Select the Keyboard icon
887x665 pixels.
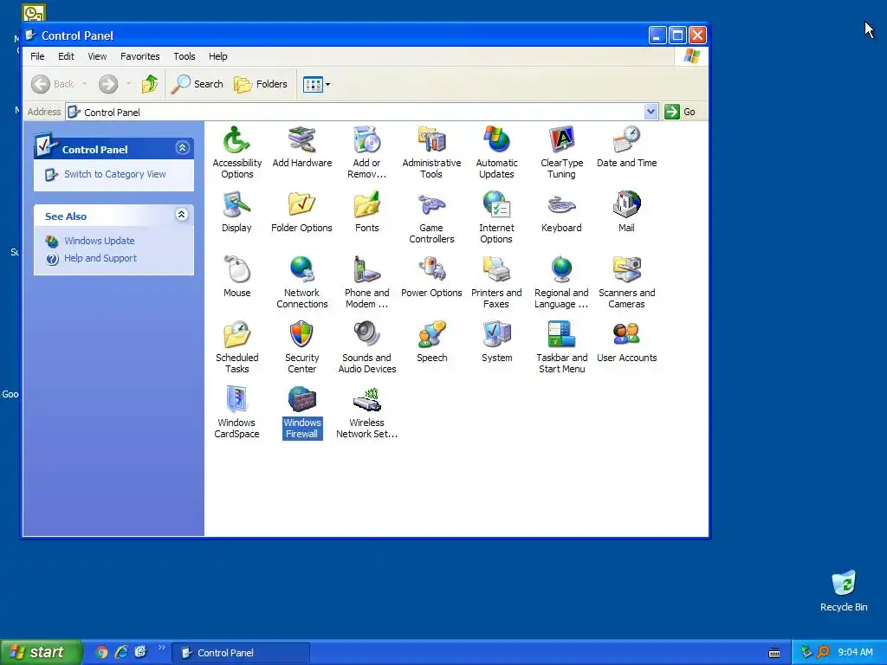point(561,204)
